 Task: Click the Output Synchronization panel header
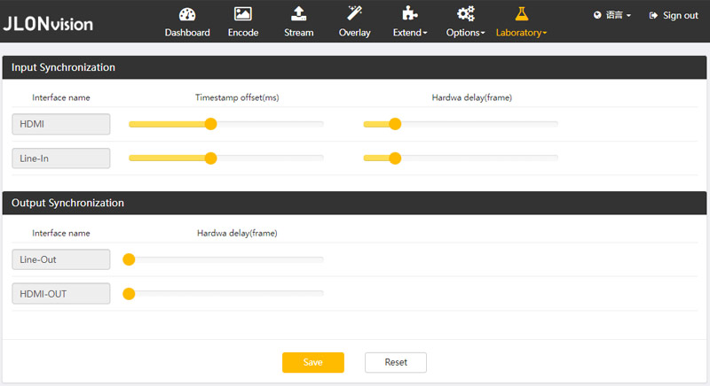pos(354,203)
